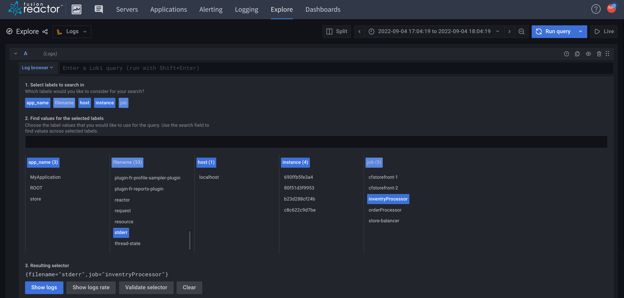The image size is (624, 298).
Task: Open the Alerting menu item
Action: click(211, 9)
